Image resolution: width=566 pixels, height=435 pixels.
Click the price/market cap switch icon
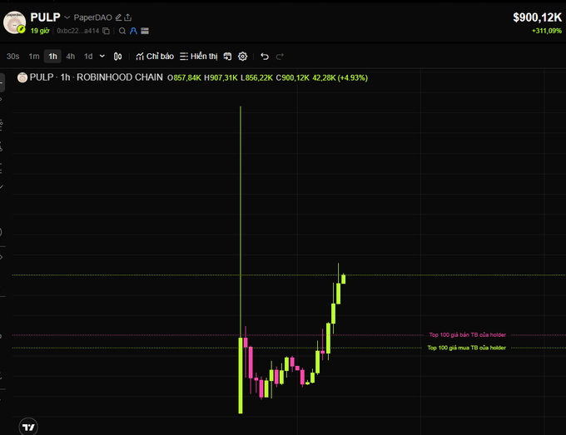227,57
